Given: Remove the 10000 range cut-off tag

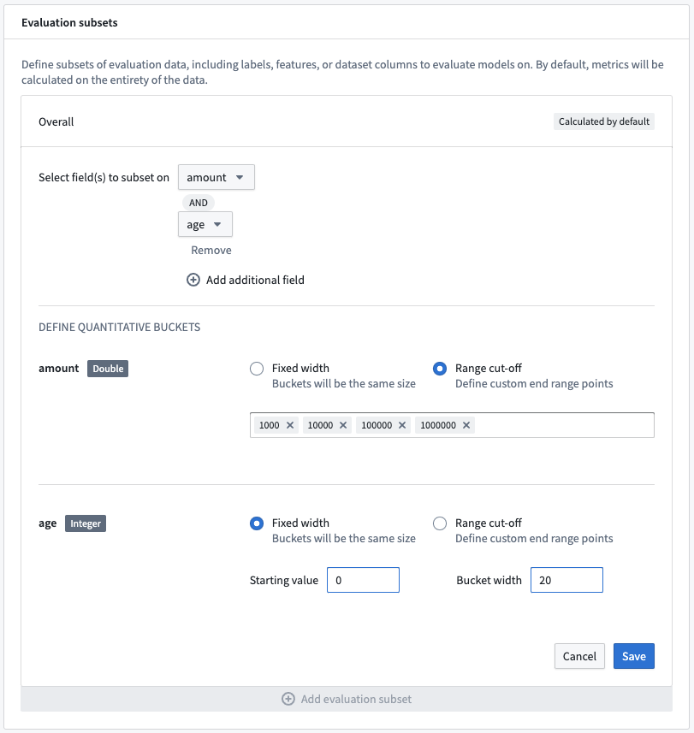Looking at the screenshot, I should point(343,425).
